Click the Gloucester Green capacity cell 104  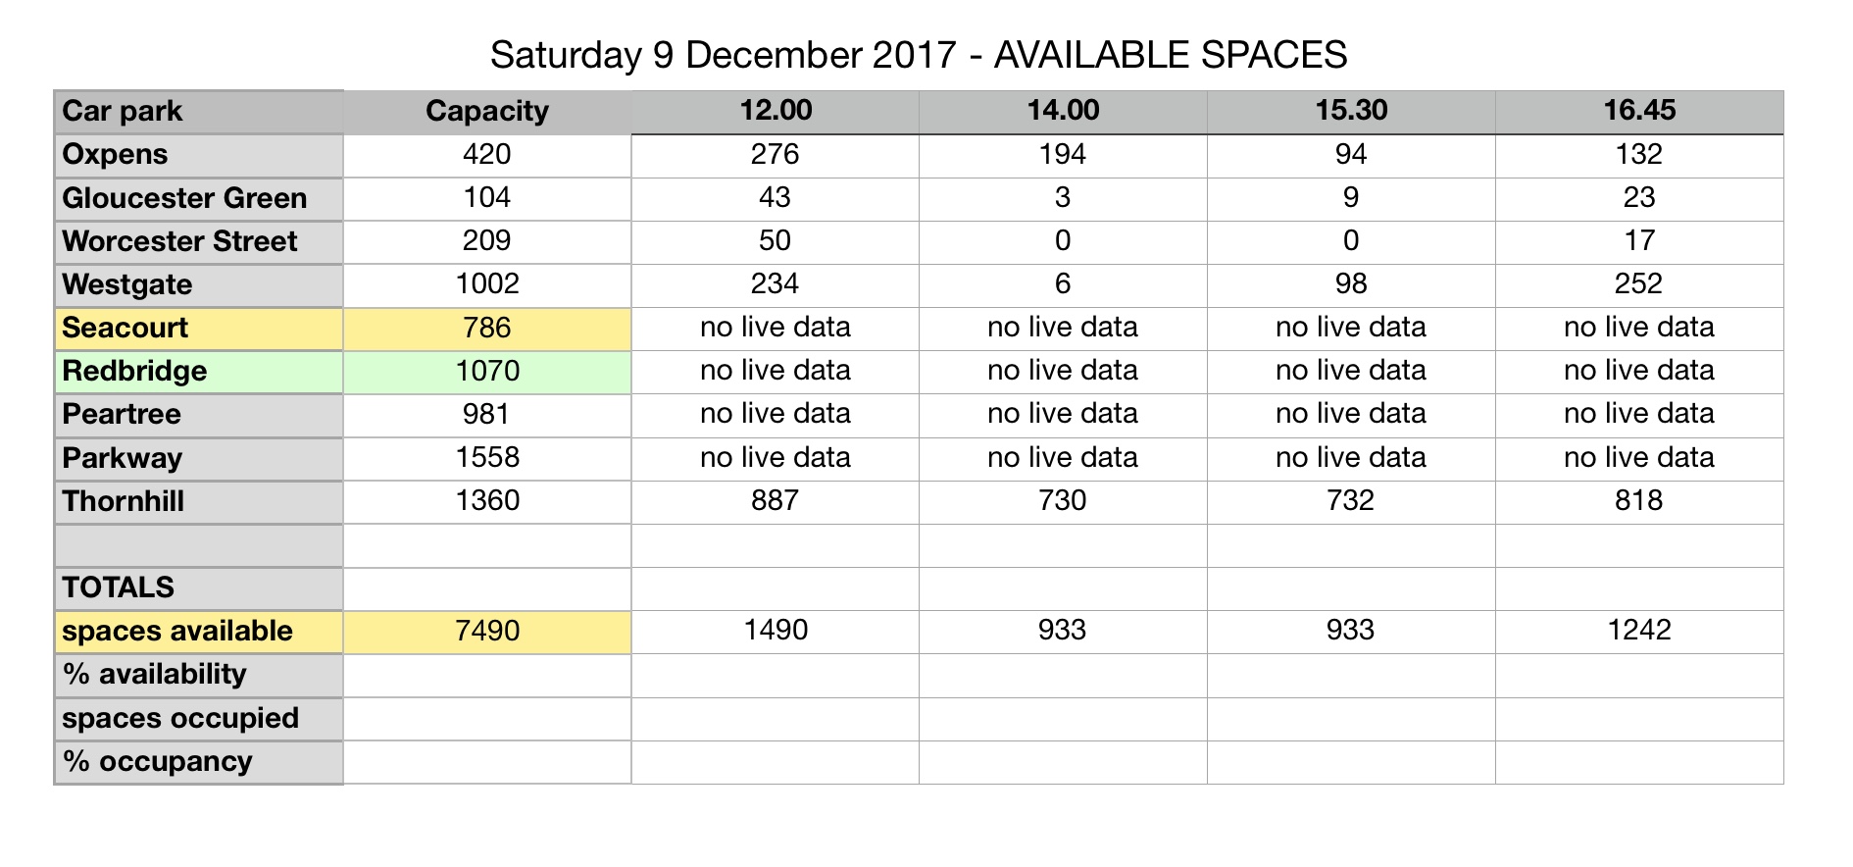tap(486, 198)
